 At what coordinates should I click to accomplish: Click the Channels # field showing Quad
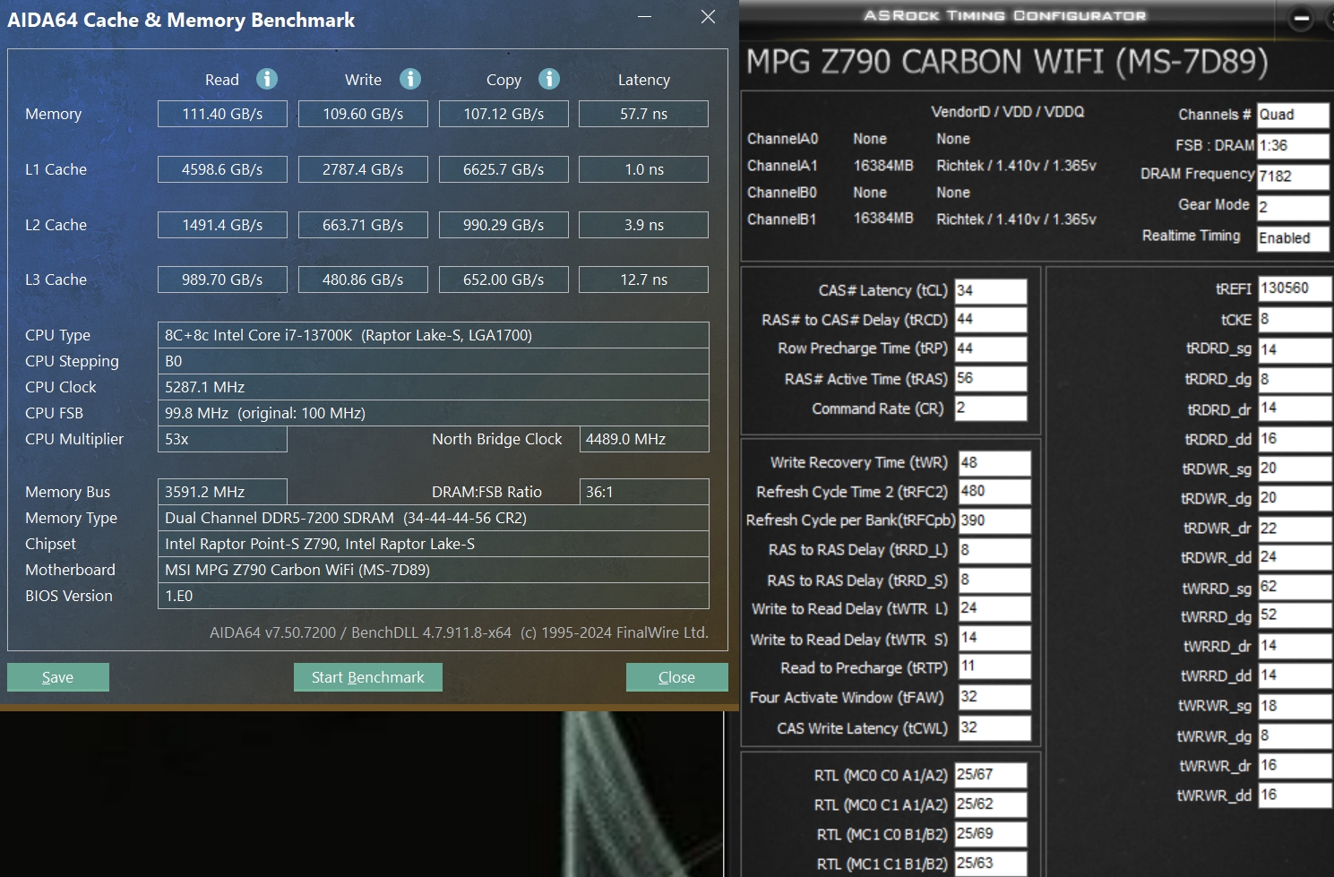click(1293, 115)
